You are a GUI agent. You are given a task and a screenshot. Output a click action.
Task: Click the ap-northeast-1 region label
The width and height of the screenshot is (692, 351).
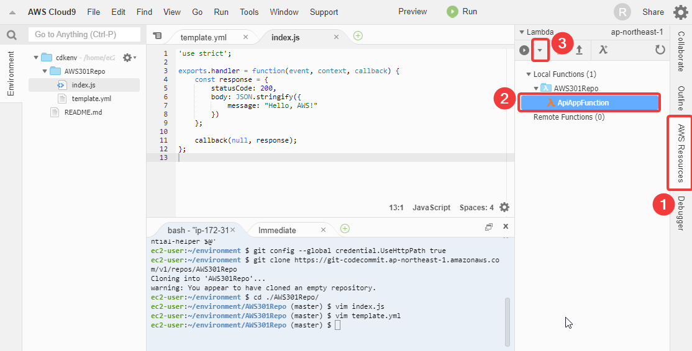pos(637,32)
